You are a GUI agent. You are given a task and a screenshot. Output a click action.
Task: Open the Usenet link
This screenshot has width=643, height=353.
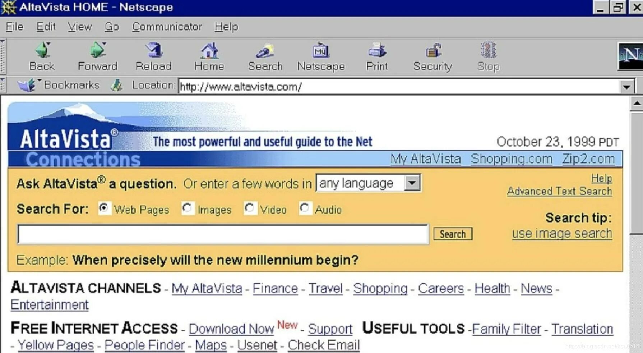(257, 345)
